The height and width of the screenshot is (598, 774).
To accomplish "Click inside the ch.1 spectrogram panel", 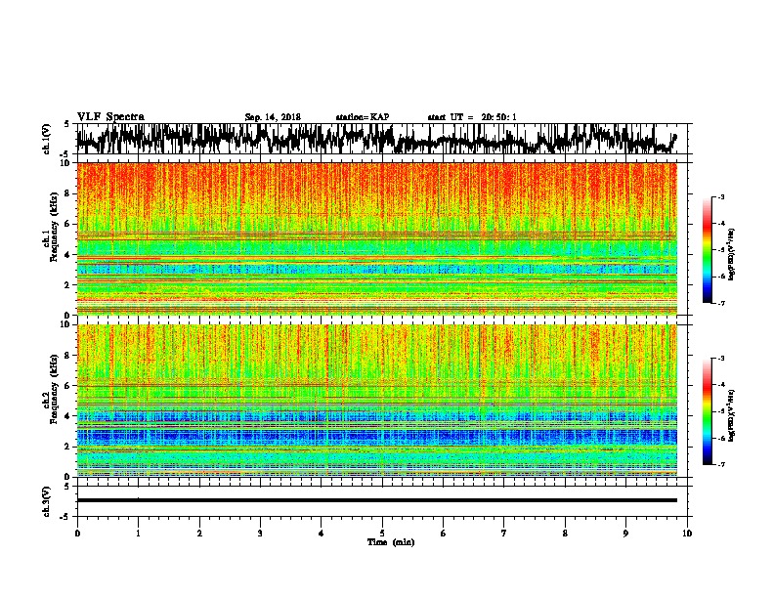I will 376,238.
